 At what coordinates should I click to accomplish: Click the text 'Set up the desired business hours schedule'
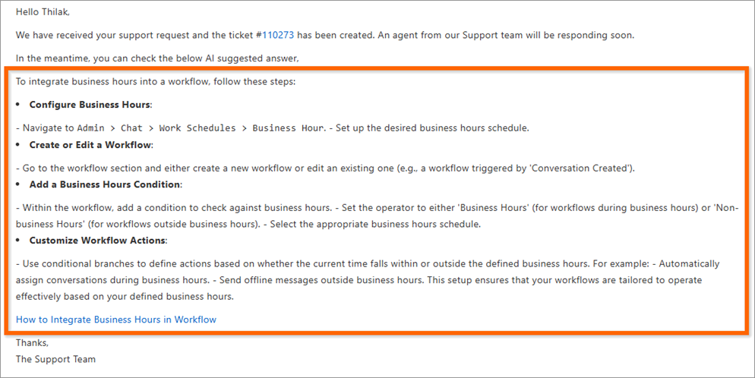click(432, 128)
